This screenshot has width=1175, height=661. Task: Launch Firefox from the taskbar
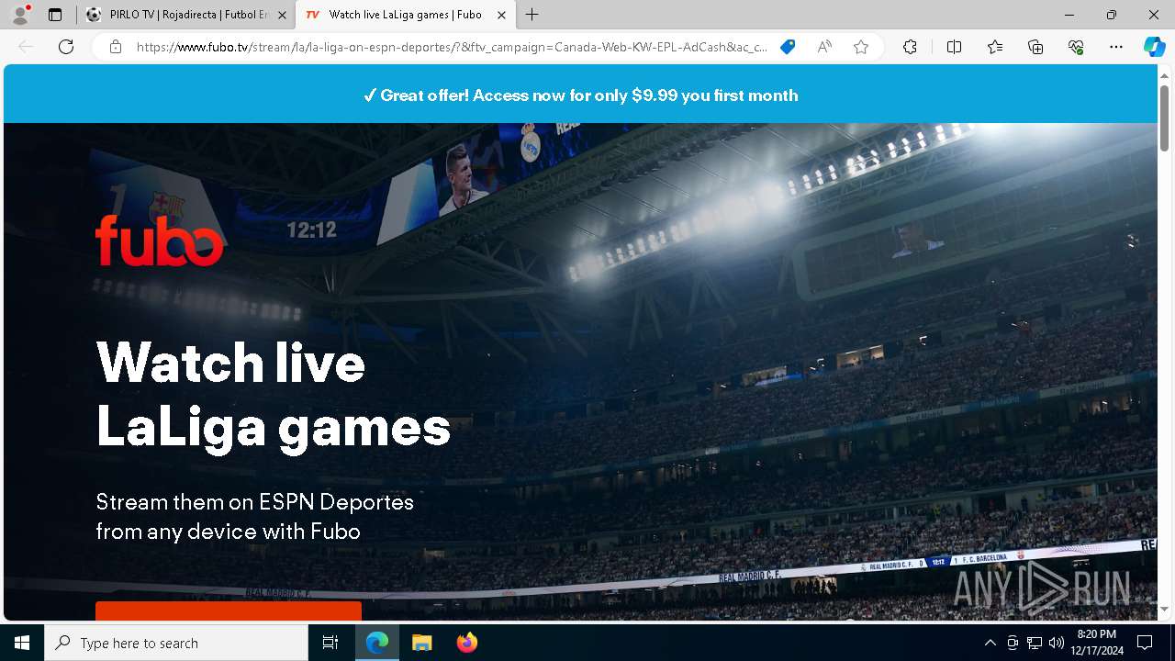click(x=466, y=643)
